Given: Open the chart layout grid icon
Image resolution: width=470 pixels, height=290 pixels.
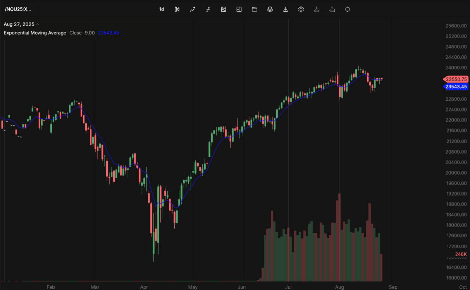Looking at the screenshot, I should pos(239,9).
